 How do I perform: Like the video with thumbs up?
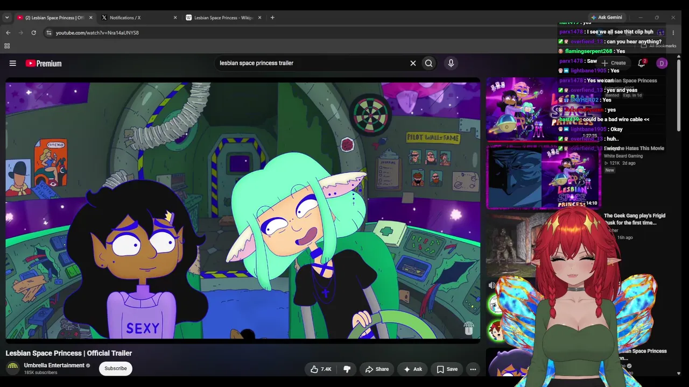[321, 369]
